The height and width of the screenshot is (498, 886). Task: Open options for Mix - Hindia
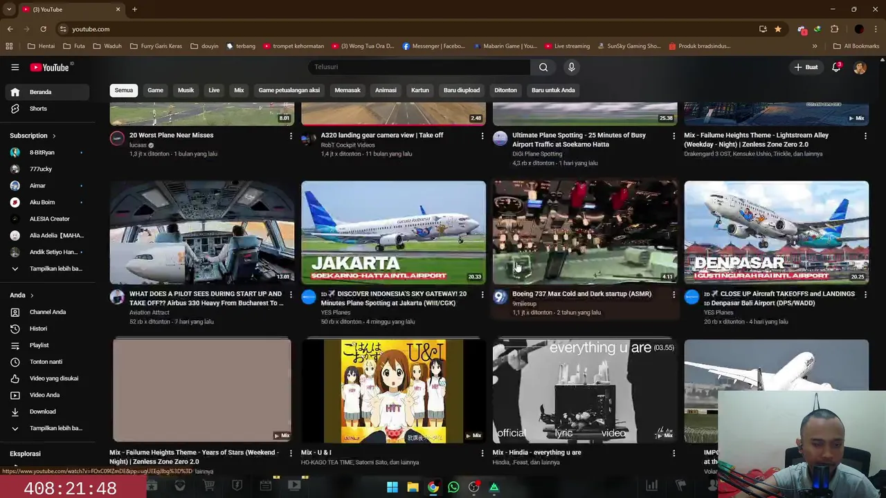673,453
